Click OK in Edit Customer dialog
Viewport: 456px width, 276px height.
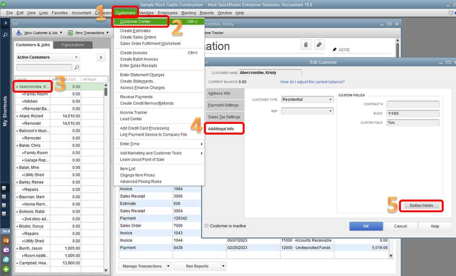point(366,226)
